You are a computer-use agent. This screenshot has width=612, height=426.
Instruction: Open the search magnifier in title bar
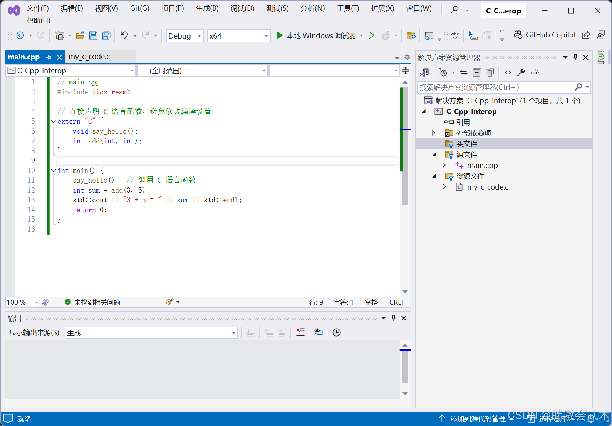coord(455,9)
